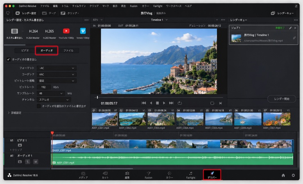Viewport: 303px width, 184px height.
Task: Open the Render Queue panel options menu
Action: point(296,20)
